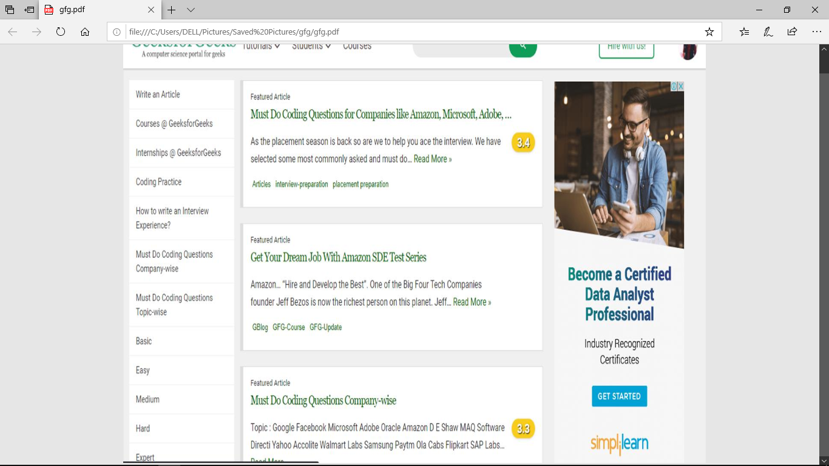
Task: Read More on placement season article
Action: 433,159
